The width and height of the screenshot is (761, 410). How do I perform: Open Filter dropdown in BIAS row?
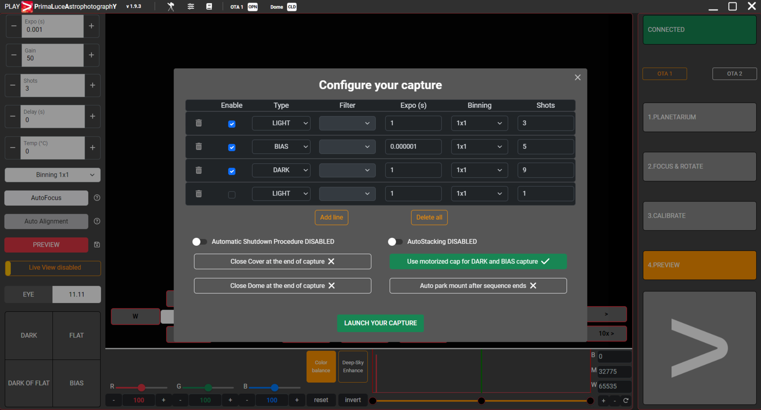click(x=347, y=147)
